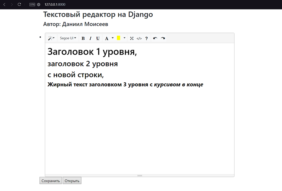
Task: Toggle underline formatting
Action: coord(98,38)
